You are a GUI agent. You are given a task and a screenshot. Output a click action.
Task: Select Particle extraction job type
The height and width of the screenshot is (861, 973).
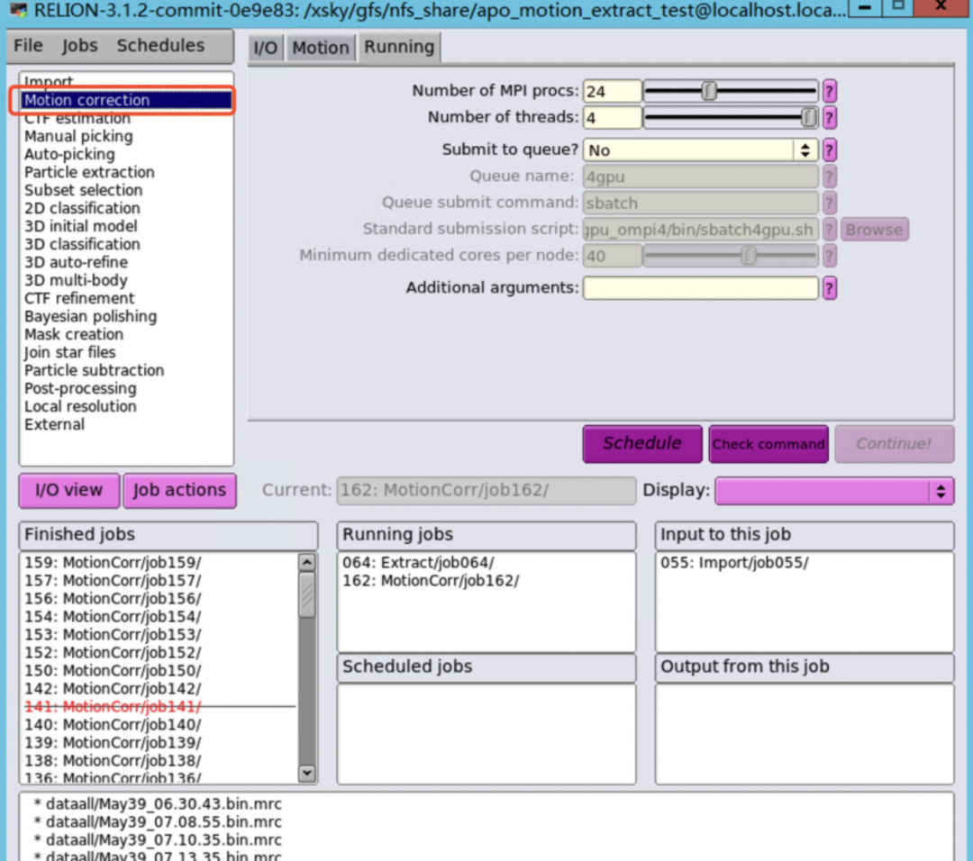coord(126,172)
